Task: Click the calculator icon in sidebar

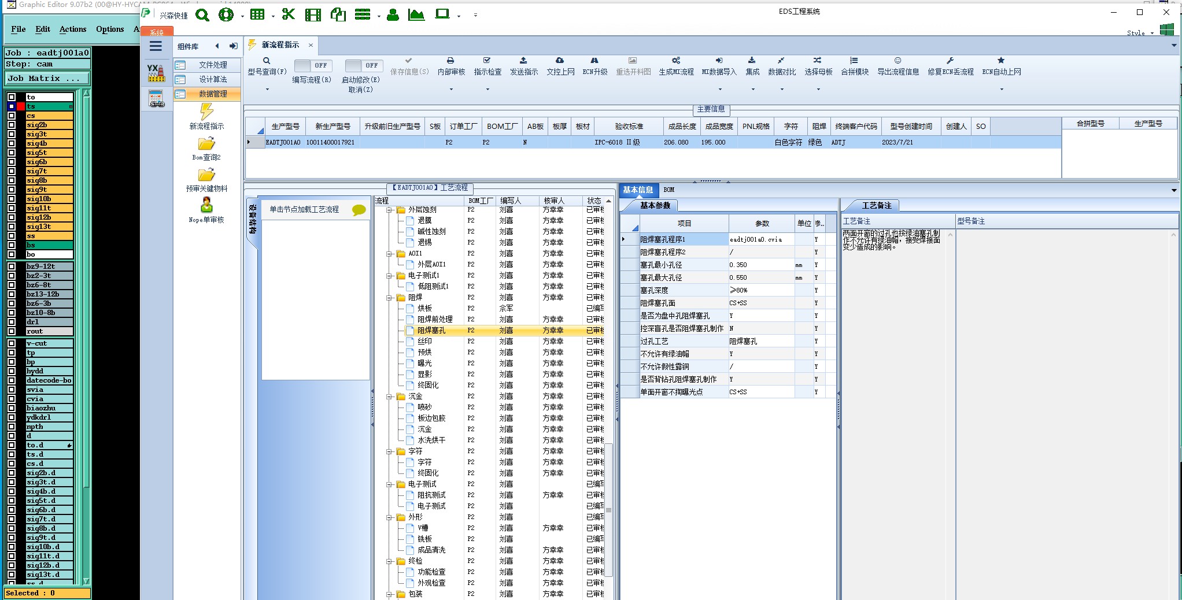Action: click(156, 99)
